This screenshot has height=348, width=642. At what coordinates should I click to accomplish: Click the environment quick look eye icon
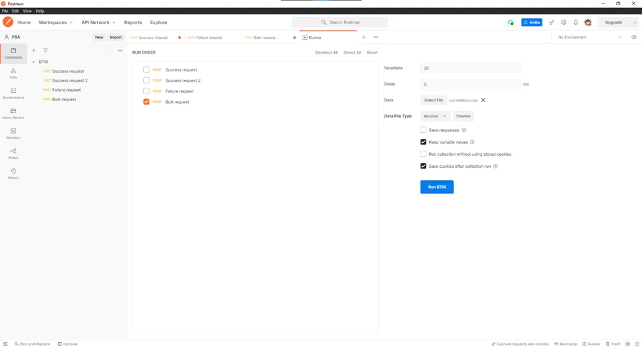tap(634, 37)
